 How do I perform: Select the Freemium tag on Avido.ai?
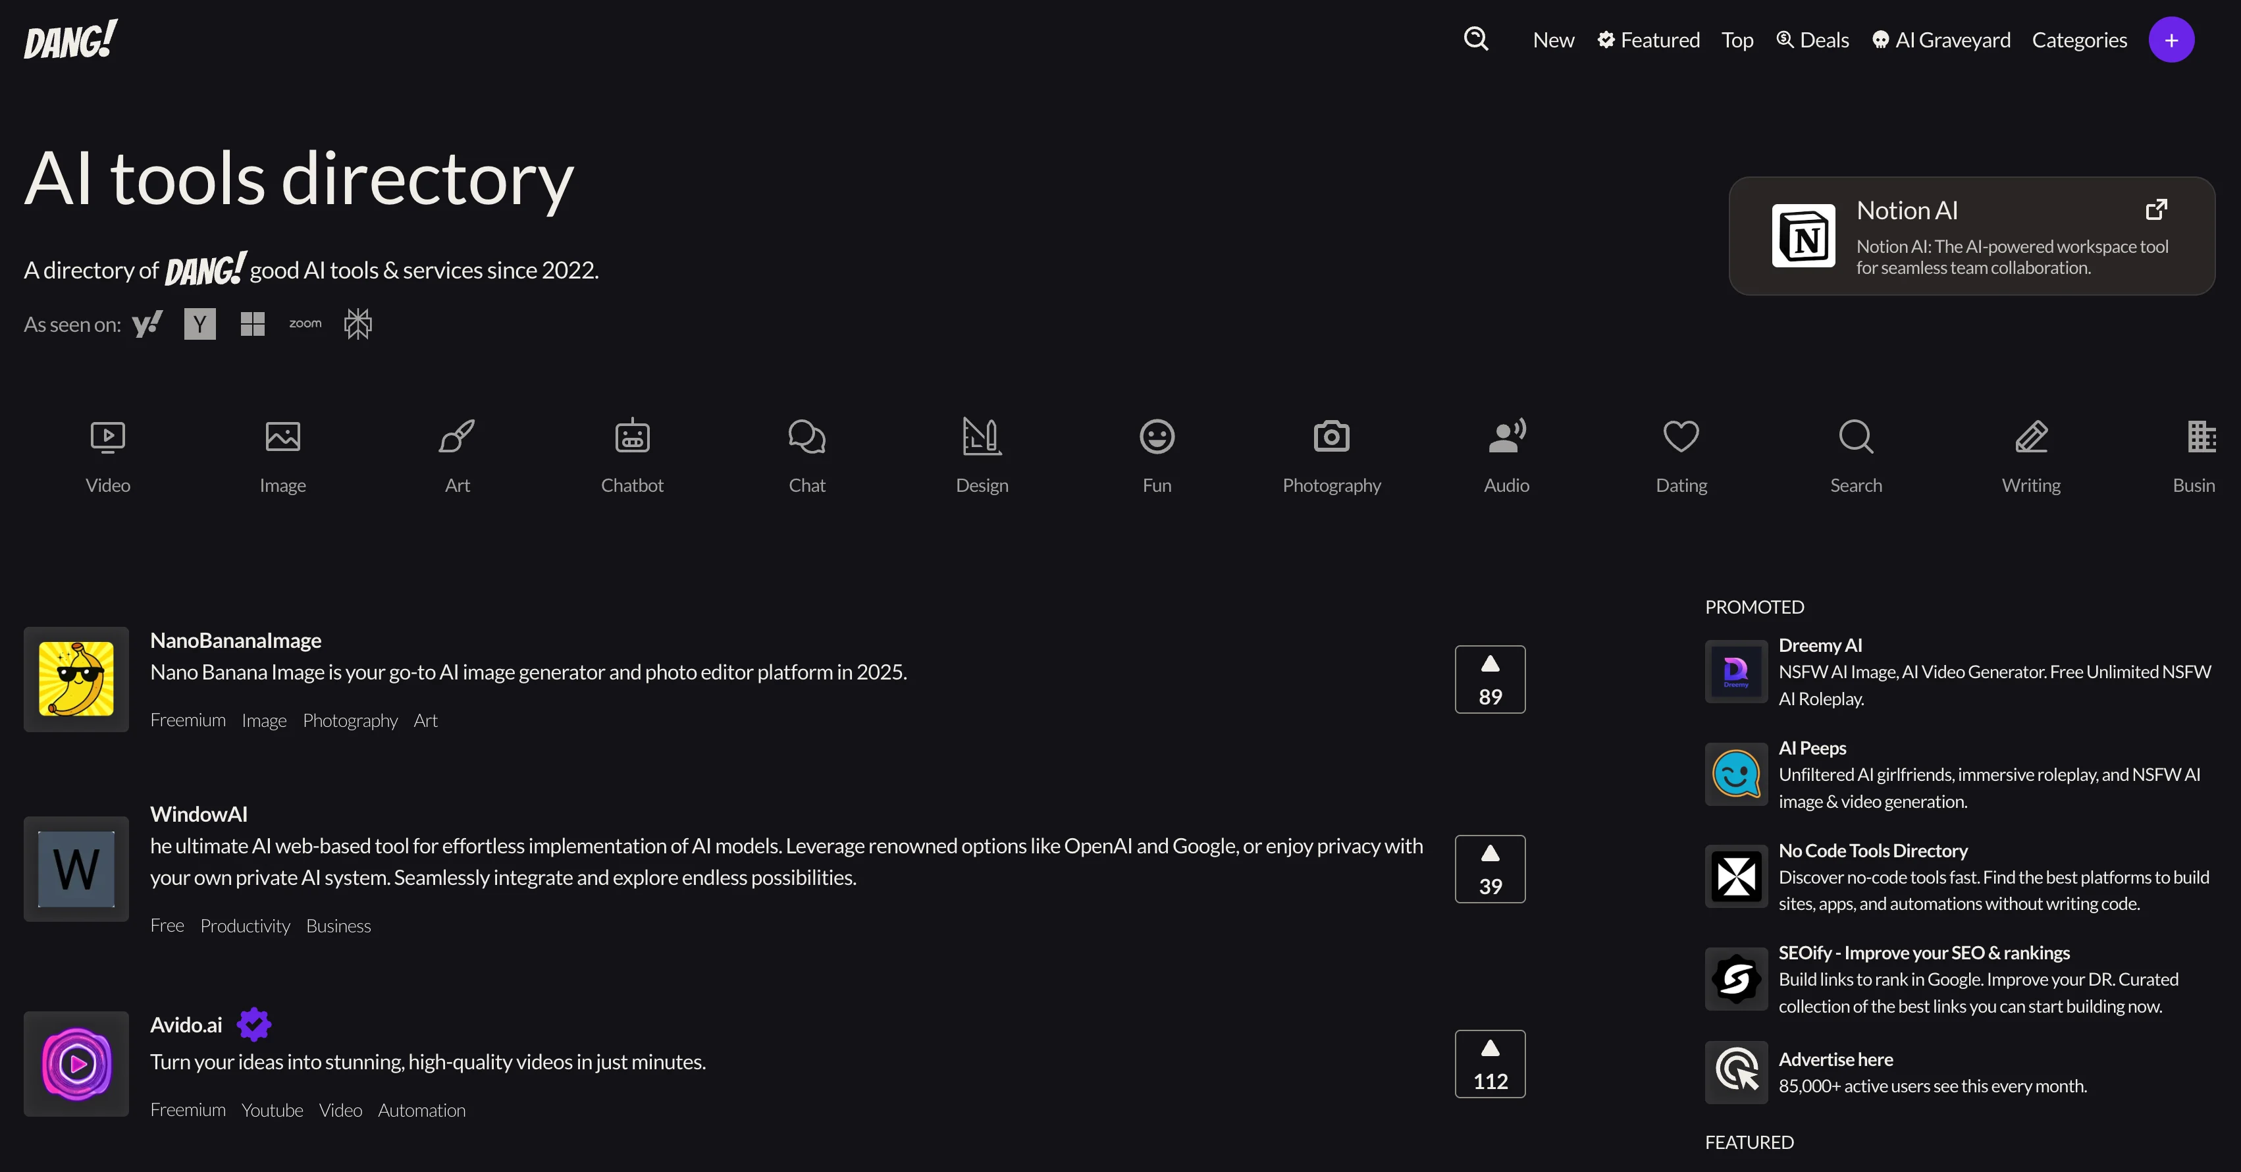click(x=188, y=1110)
